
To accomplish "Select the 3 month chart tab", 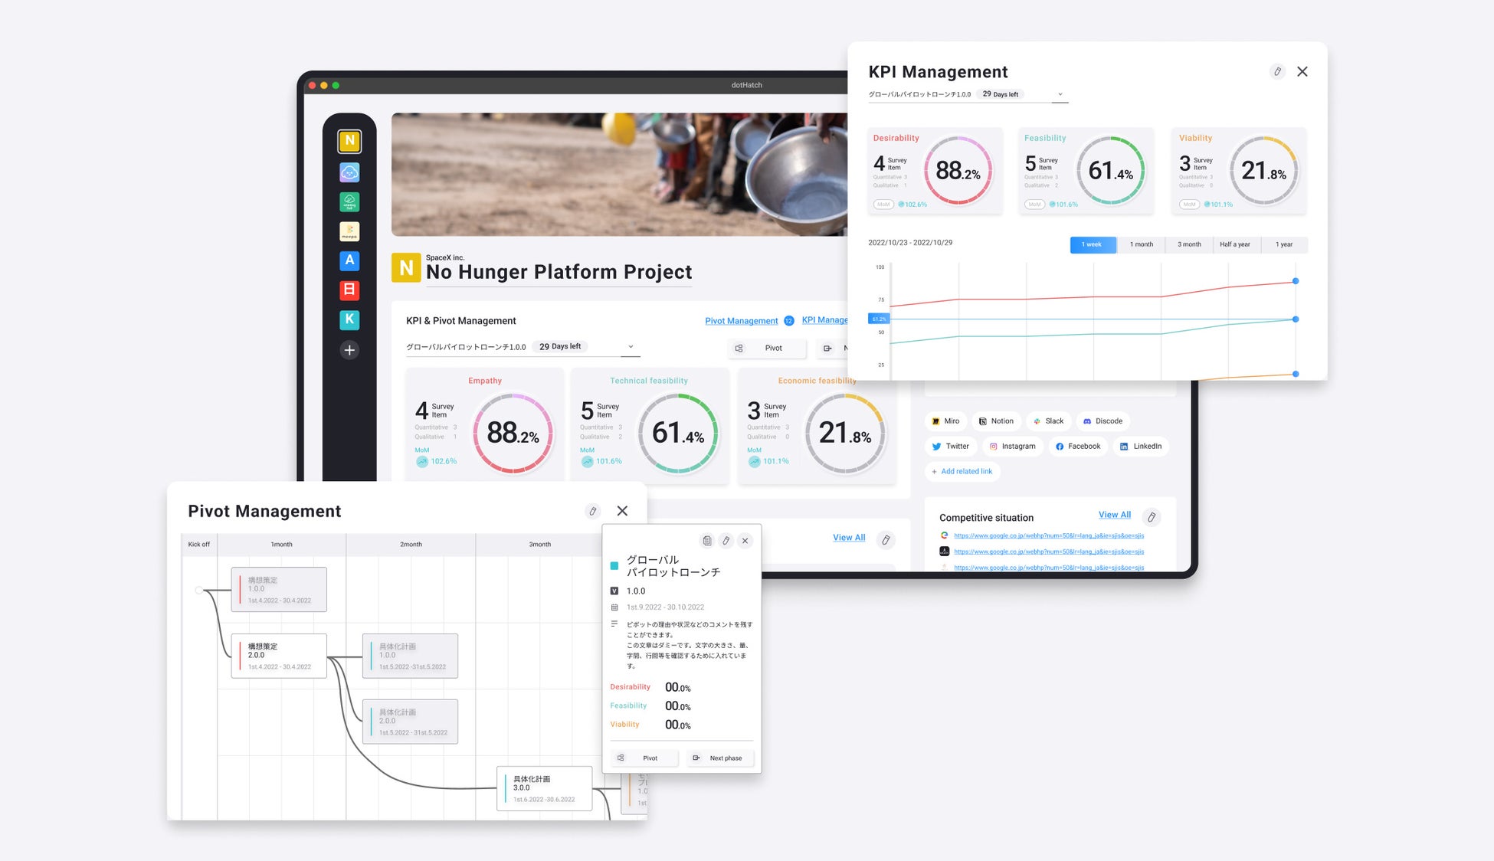I will click(1189, 244).
